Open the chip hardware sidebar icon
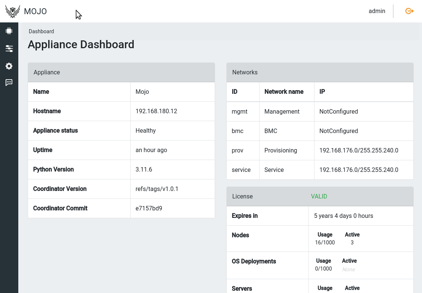Screen dimensions: 422x293 (9, 31)
